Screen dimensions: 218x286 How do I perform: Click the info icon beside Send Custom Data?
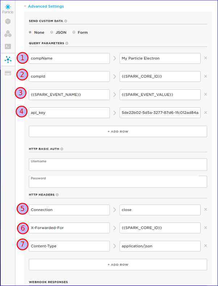coord(66,21)
